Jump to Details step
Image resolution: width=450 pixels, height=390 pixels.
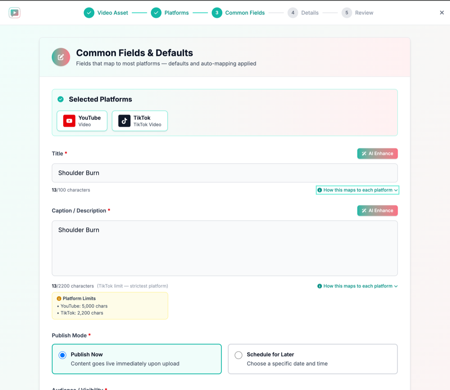[310, 13]
